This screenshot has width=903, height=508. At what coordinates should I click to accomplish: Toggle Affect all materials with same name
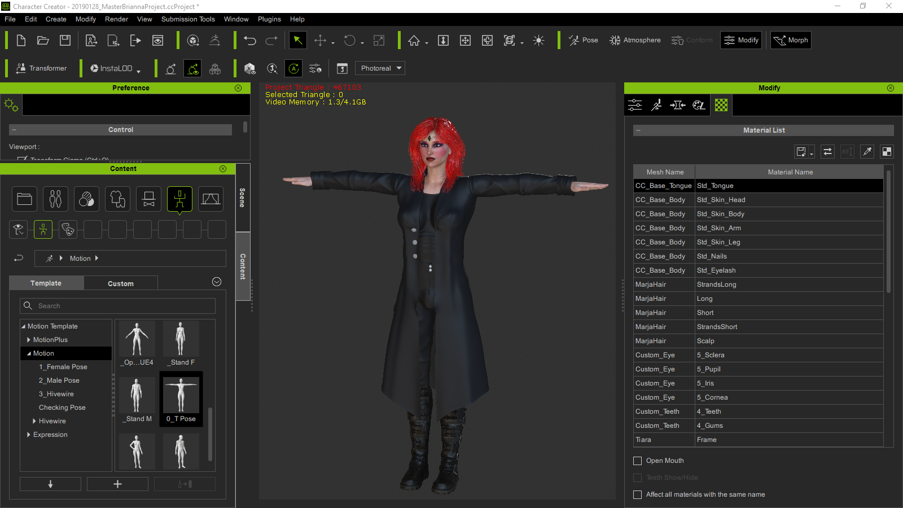(x=638, y=494)
